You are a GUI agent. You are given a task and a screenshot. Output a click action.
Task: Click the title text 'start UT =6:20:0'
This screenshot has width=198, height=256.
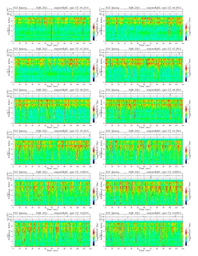click(x=79, y=8)
